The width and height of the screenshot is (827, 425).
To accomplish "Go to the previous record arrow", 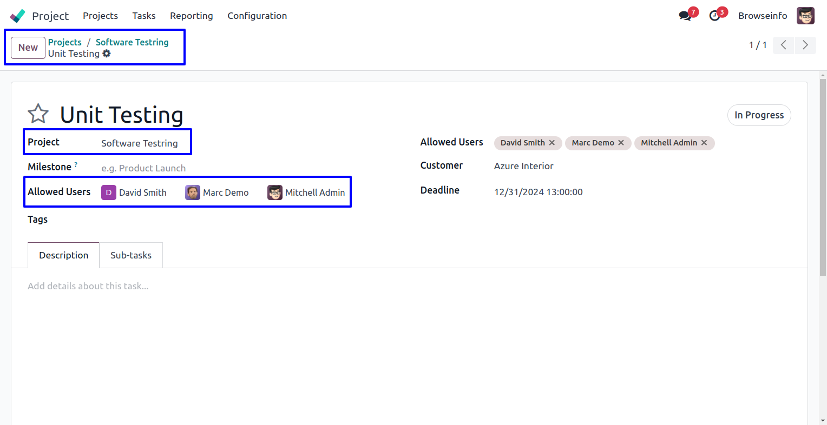I will 783,45.
